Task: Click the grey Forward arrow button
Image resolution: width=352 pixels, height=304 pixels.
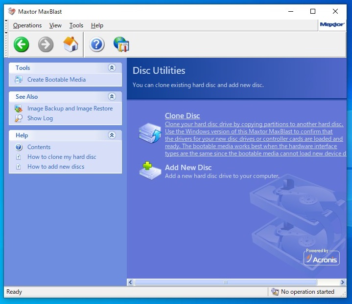Action: [46, 44]
